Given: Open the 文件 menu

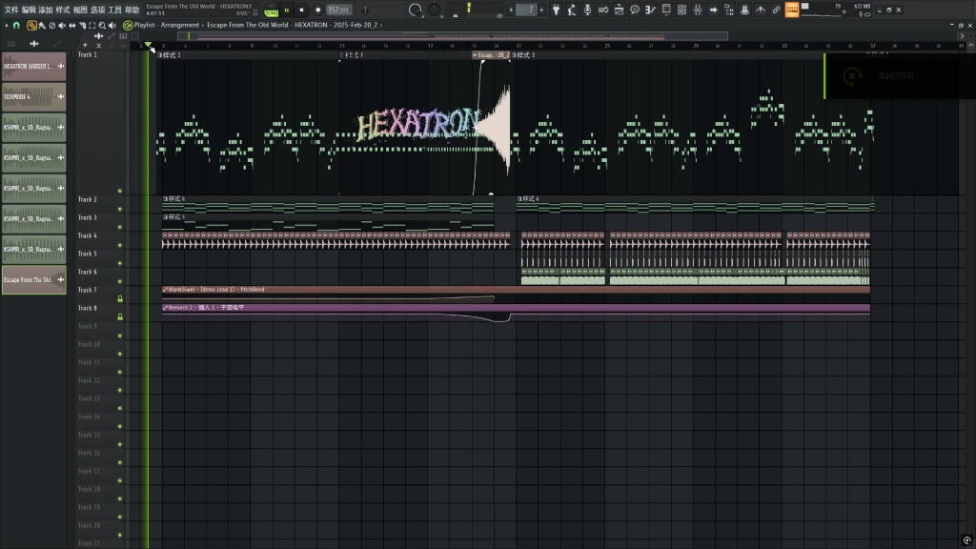Looking at the screenshot, I should click(x=10, y=10).
